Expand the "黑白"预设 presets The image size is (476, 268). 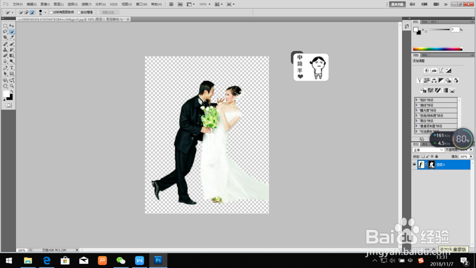[416, 120]
